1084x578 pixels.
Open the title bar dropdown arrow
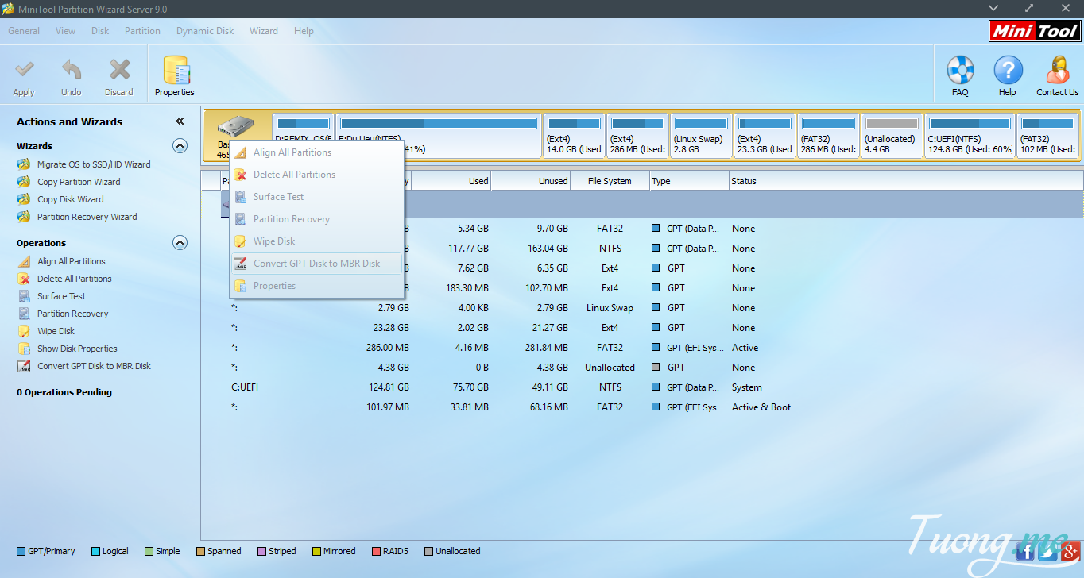tap(993, 8)
